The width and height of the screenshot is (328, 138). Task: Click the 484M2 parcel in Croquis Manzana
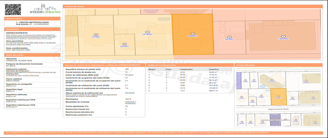click(x=254, y=80)
